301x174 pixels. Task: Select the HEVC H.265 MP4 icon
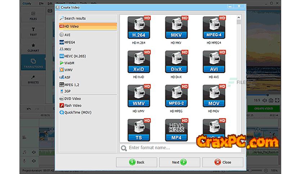point(176,130)
